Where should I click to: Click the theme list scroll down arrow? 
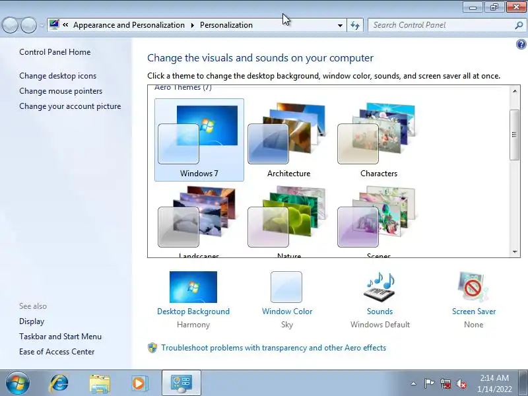coord(515,251)
